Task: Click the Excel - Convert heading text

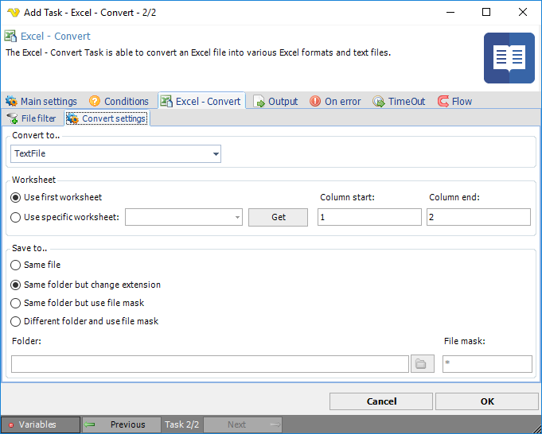Action: click(x=55, y=37)
